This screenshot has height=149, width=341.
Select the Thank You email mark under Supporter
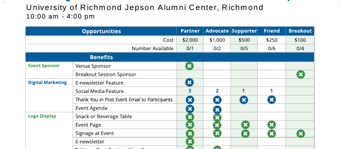244,100
